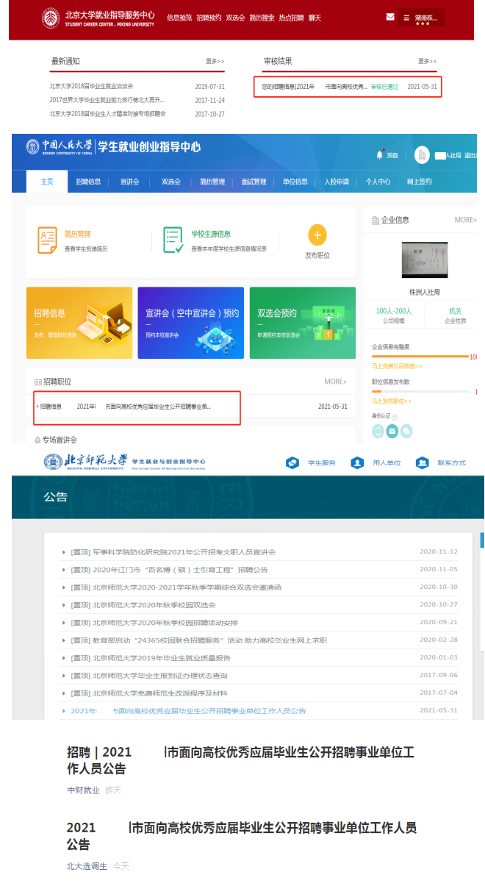Open the 北大选调生 article posted 今天
The image size is (485, 883).
pyautogui.click(x=241, y=836)
